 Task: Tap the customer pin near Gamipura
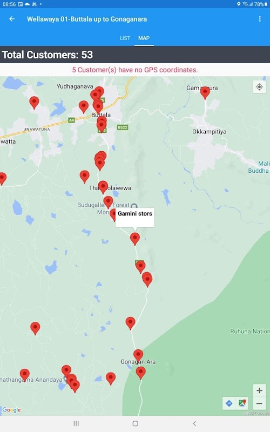click(205, 92)
